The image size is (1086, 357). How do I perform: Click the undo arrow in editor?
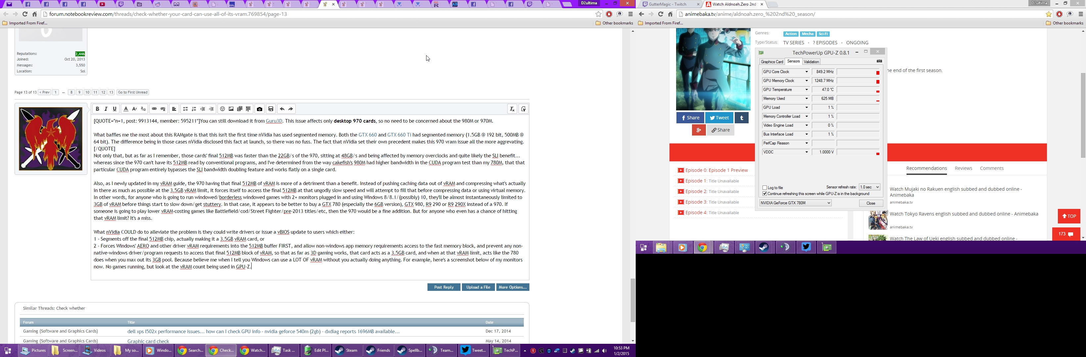tap(282, 109)
